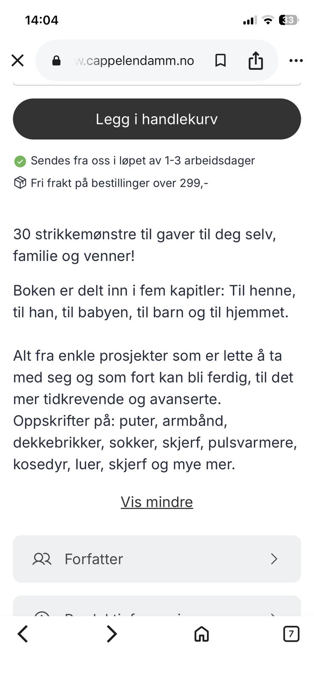314x679 pixels.
Task: Close the in-app browser with the X
Action: coord(17,61)
